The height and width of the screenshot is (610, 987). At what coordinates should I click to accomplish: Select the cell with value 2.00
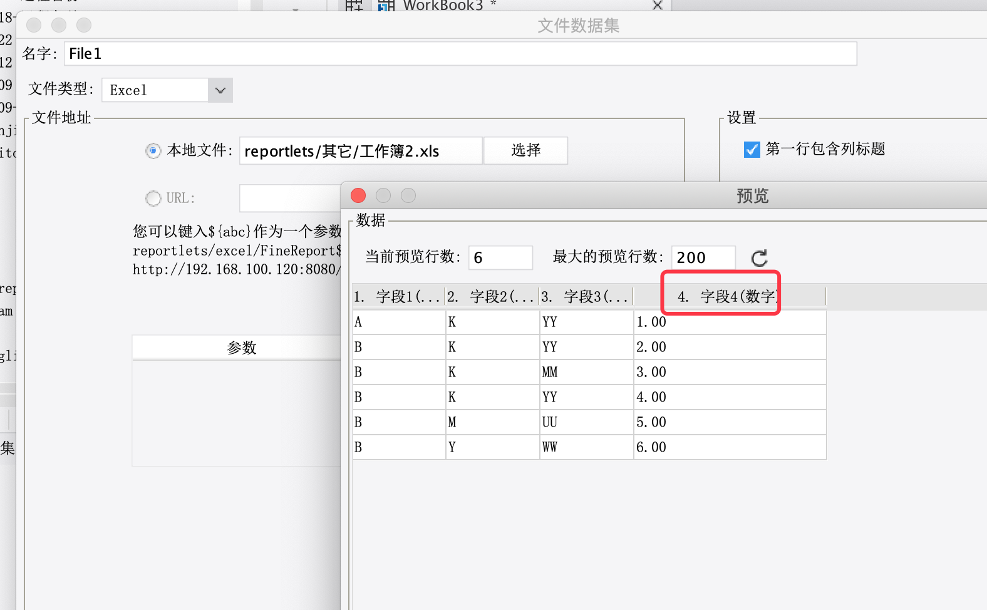730,347
